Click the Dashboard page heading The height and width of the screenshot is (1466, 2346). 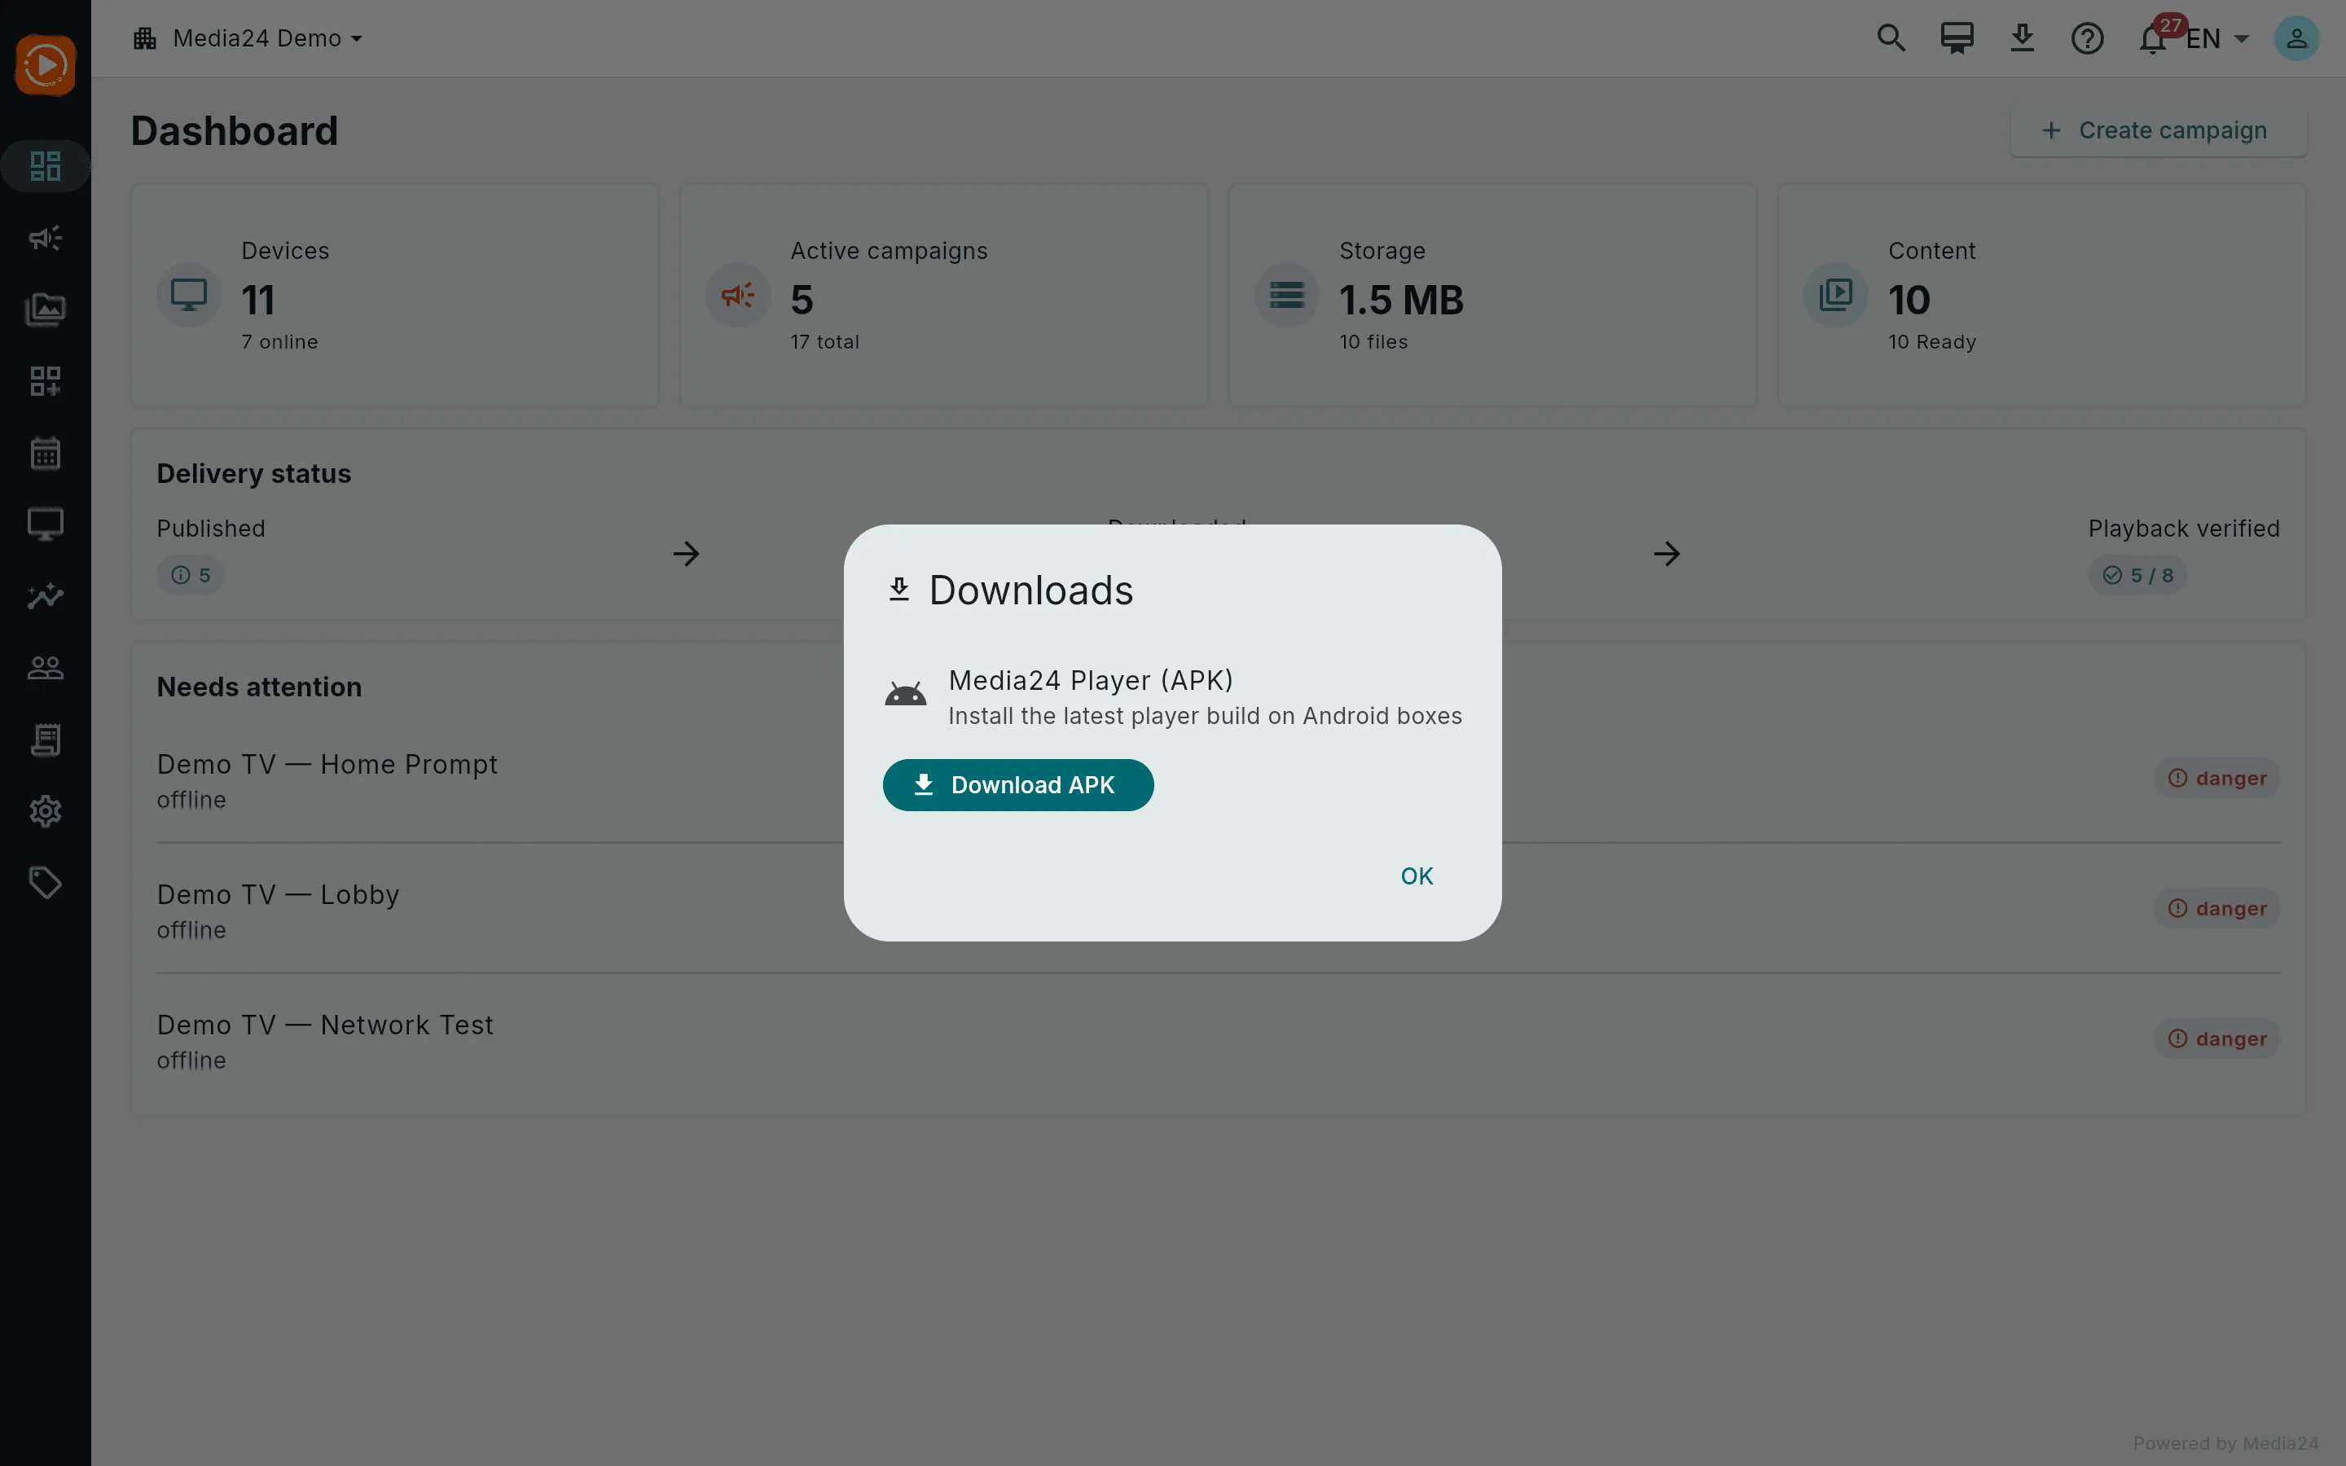point(235,131)
